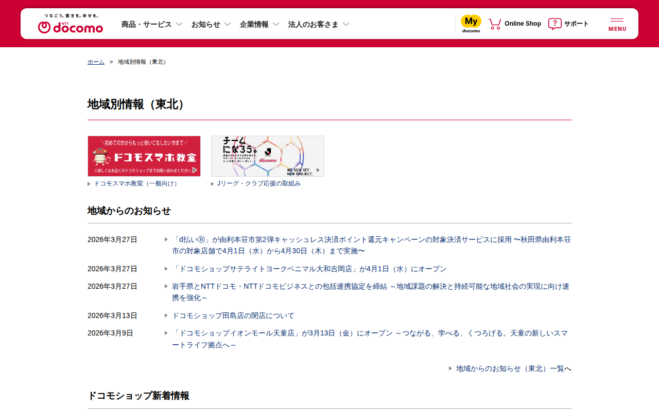659x411 pixels.
Task: Click the 2026年3月9日 date text
Action: tap(110, 333)
